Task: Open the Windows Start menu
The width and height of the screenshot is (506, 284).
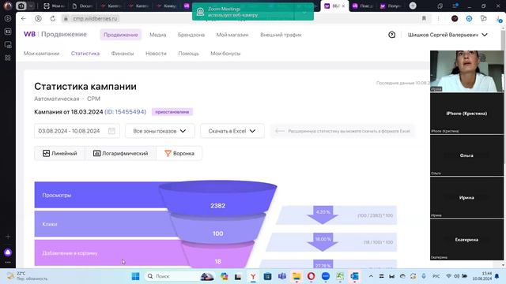Action: coord(135,276)
